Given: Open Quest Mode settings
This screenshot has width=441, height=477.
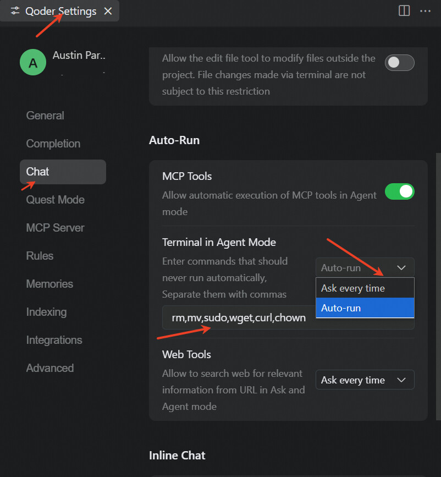Looking at the screenshot, I should tap(56, 200).
